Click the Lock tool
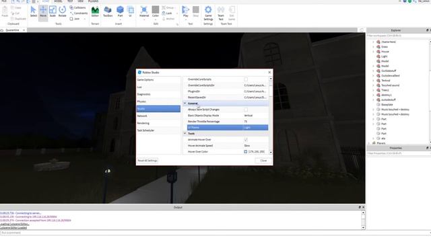The height and width of the screenshot is (242, 431). 167,13
